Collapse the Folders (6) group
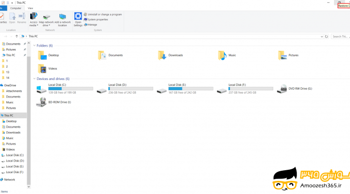The width and height of the screenshot is (350, 194). coord(35,46)
